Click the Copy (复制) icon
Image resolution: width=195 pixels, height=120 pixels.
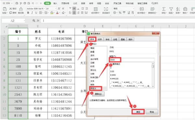click(x=11, y=13)
